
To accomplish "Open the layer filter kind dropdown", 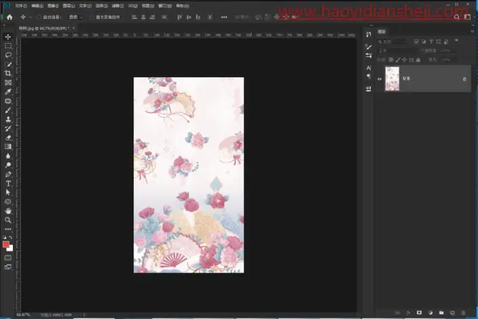I will 393,41.
